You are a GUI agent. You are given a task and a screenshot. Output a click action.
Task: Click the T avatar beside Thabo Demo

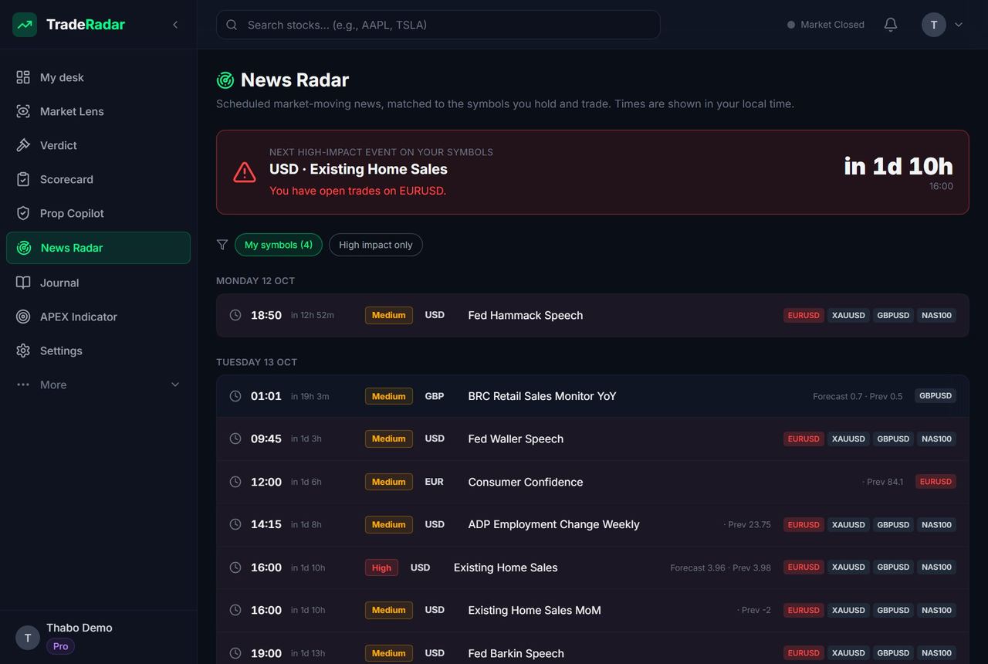click(x=28, y=638)
